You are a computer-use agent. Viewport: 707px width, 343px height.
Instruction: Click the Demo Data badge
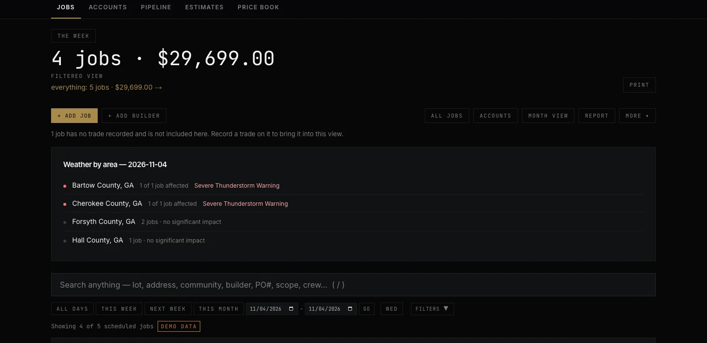click(179, 326)
